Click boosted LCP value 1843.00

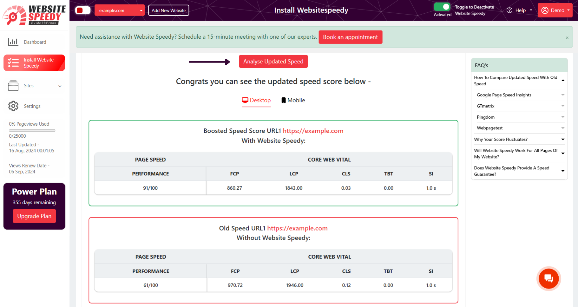click(294, 188)
